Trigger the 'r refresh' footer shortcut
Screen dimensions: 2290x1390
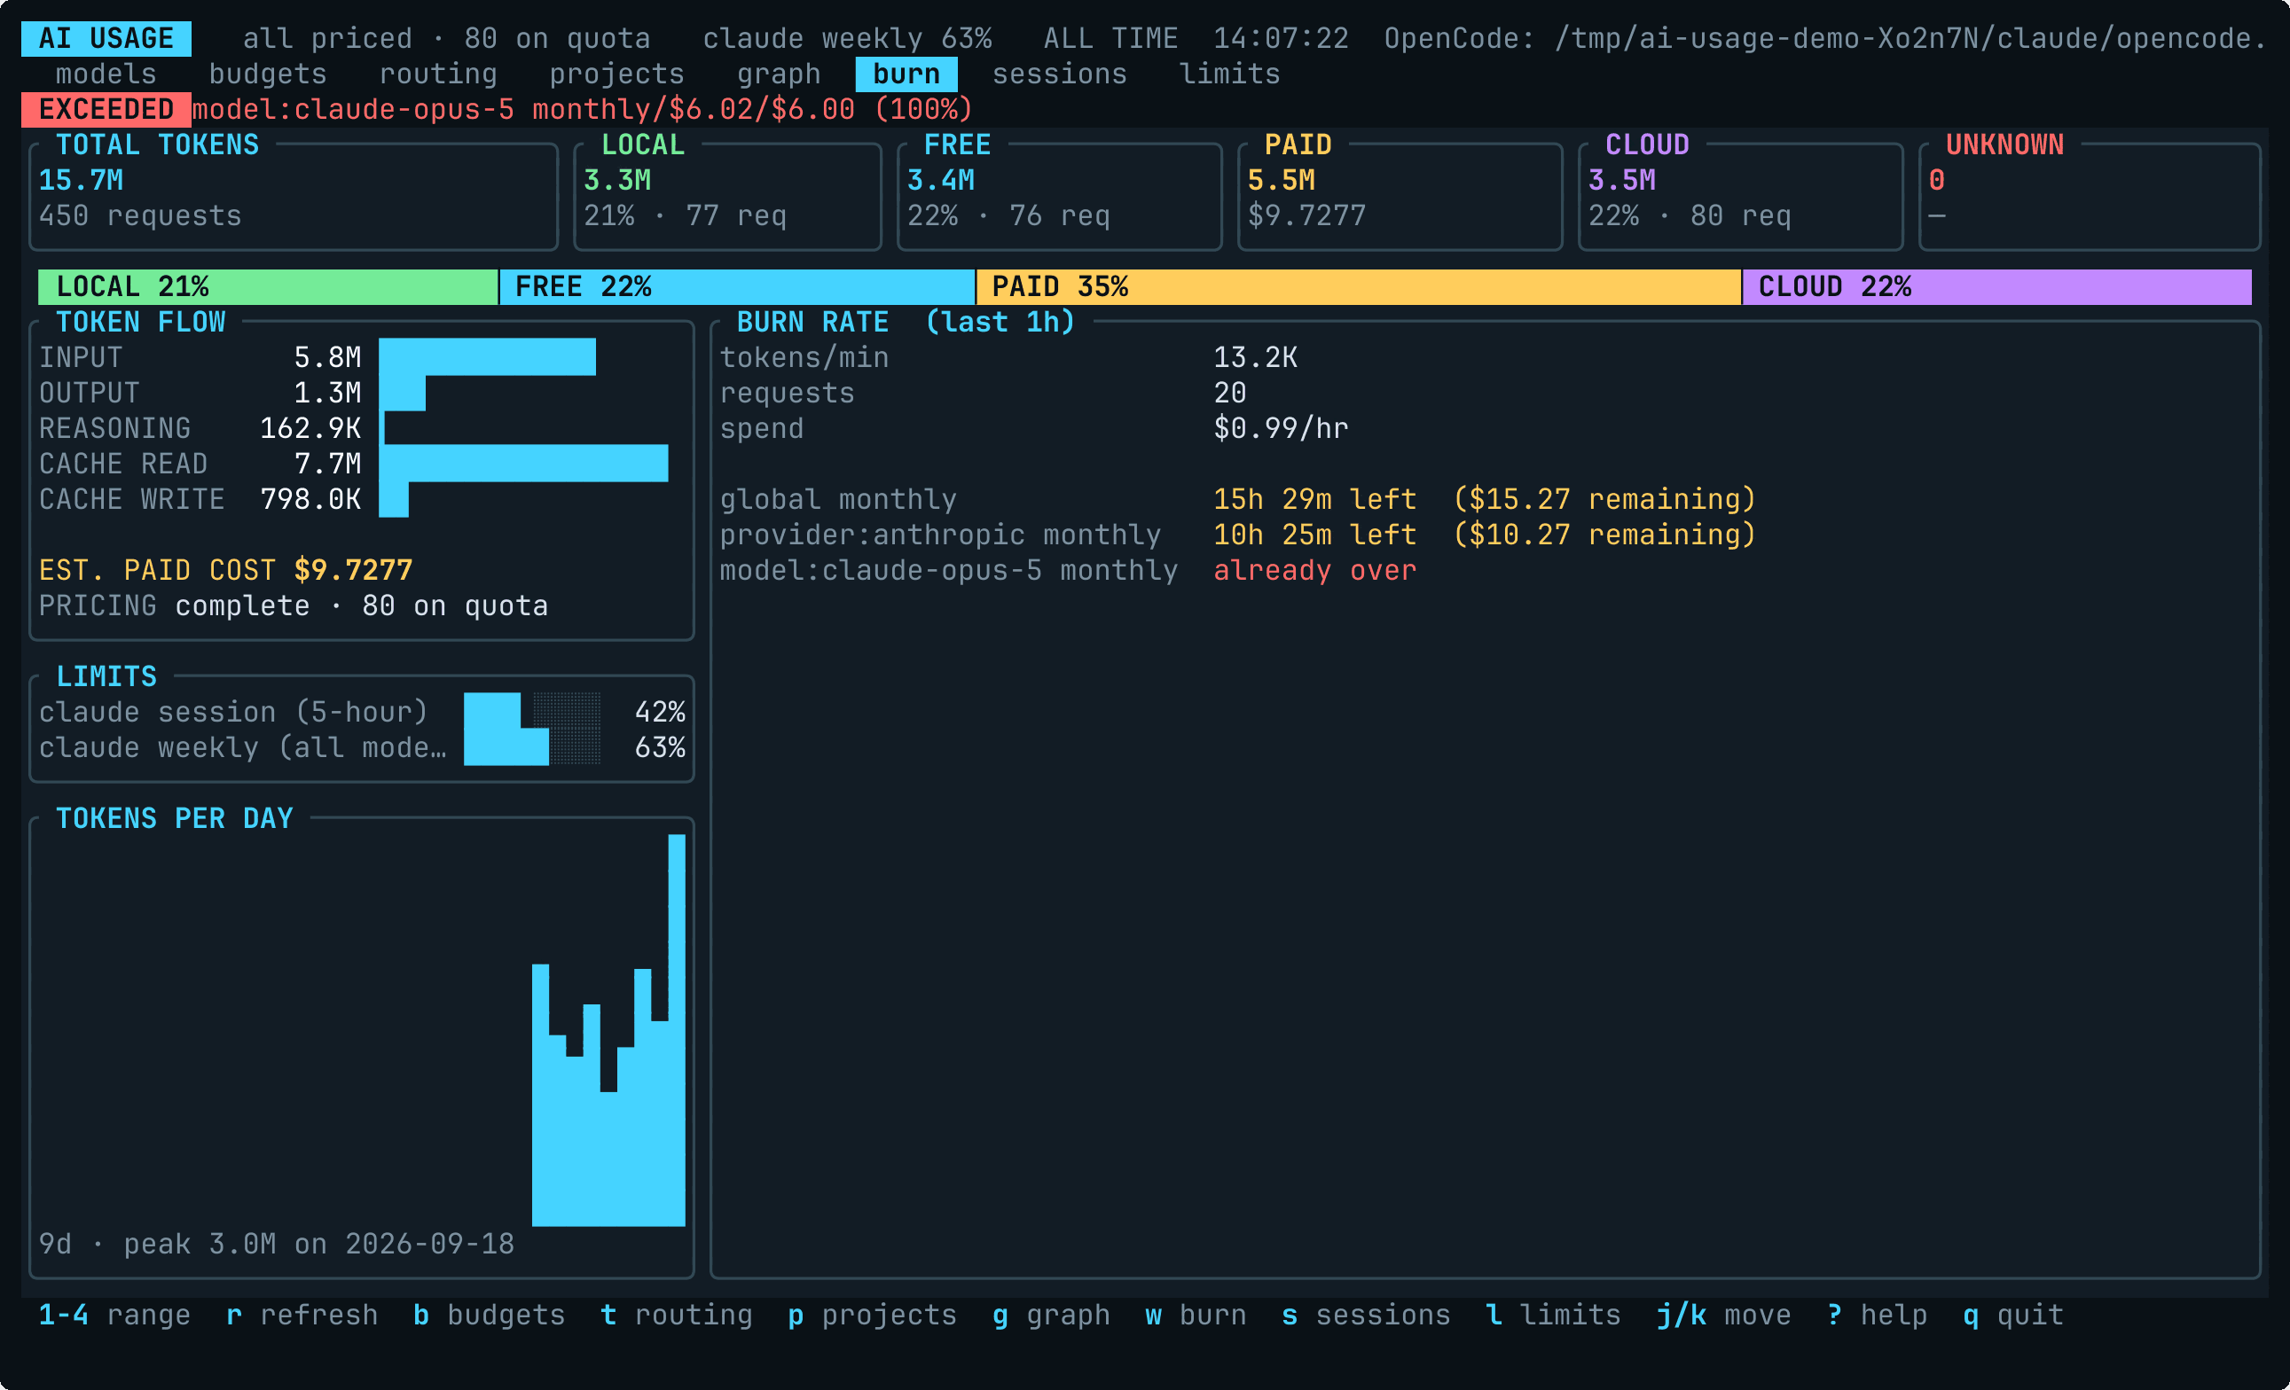click(302, 1315)
